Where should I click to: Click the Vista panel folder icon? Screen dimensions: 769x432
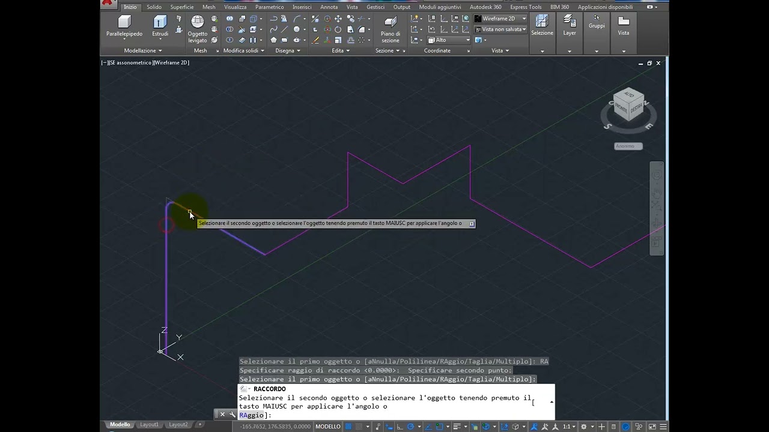coord(624,25)
